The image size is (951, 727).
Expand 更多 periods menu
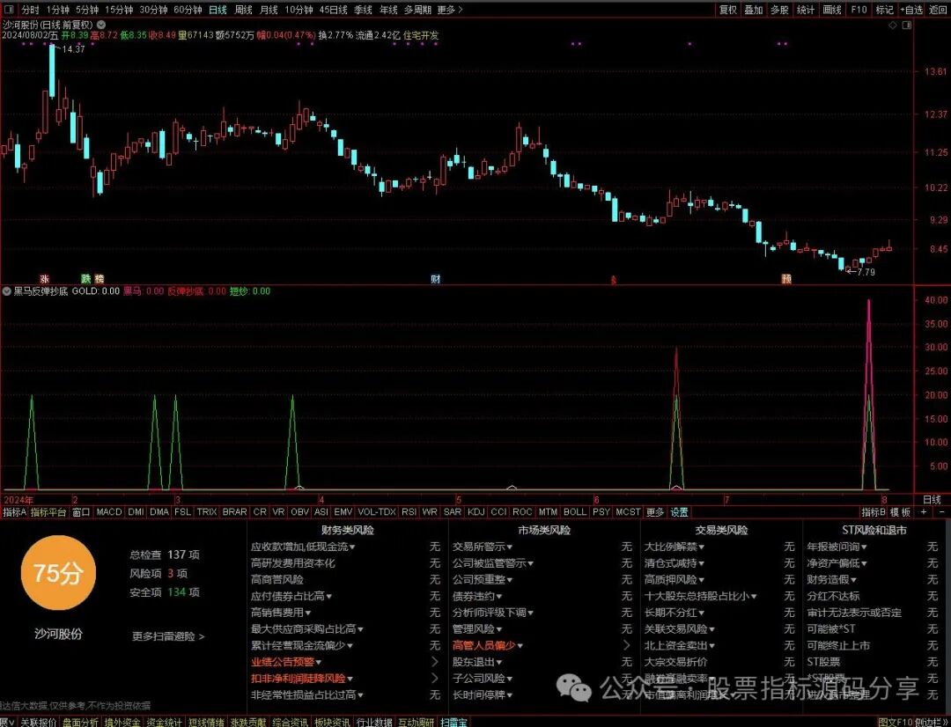pyautogui.click(x=449, y=10)
